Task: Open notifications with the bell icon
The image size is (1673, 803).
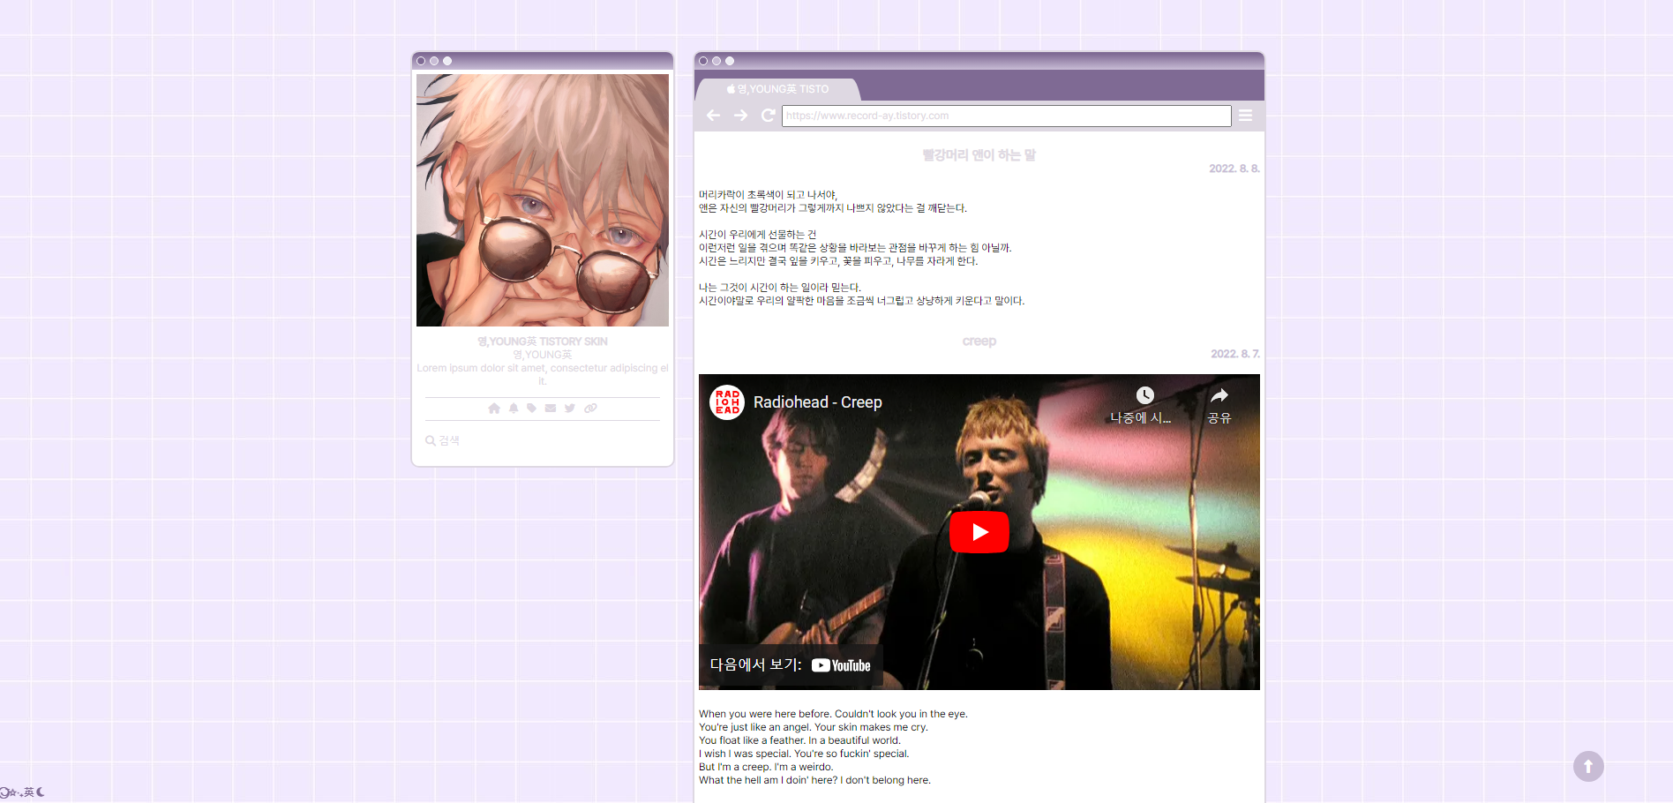Action: [514, 408]
